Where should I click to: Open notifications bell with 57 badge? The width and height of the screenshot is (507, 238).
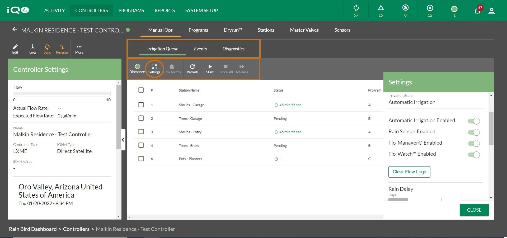(x=477, y=11)
